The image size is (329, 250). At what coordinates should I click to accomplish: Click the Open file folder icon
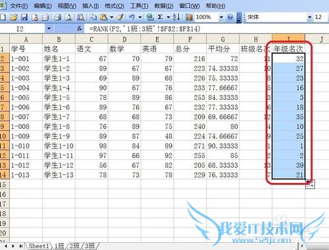coord(14,17)
